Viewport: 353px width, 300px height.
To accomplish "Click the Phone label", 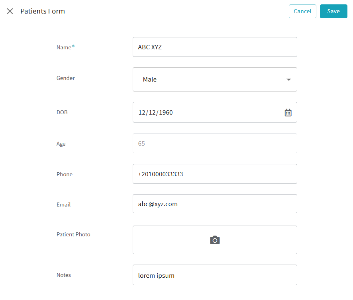I will (x=64, y=174).
